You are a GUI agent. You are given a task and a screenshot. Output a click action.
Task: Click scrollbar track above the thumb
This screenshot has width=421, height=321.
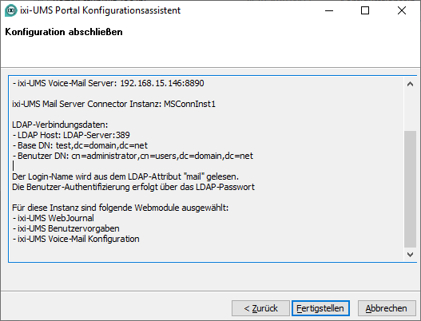[410, 110]
